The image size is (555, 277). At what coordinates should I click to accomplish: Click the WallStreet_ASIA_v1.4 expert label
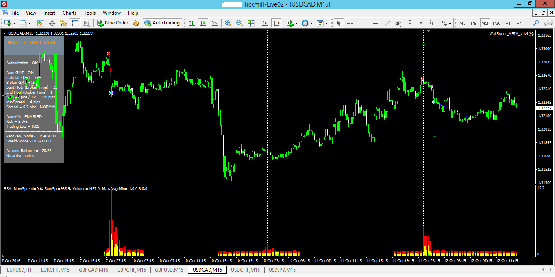(x=511, y=33)
